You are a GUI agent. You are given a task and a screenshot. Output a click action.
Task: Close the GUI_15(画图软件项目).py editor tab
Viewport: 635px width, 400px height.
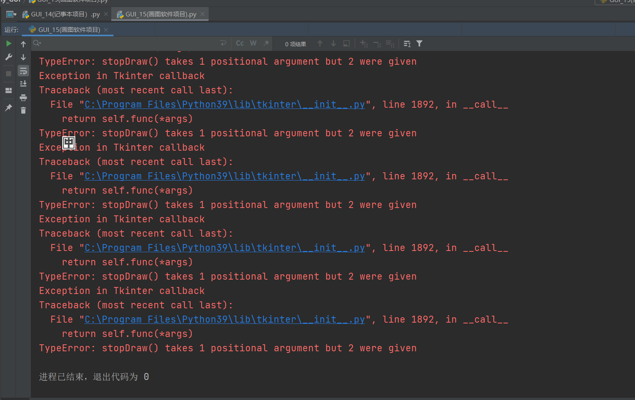(x=203, y=14)
